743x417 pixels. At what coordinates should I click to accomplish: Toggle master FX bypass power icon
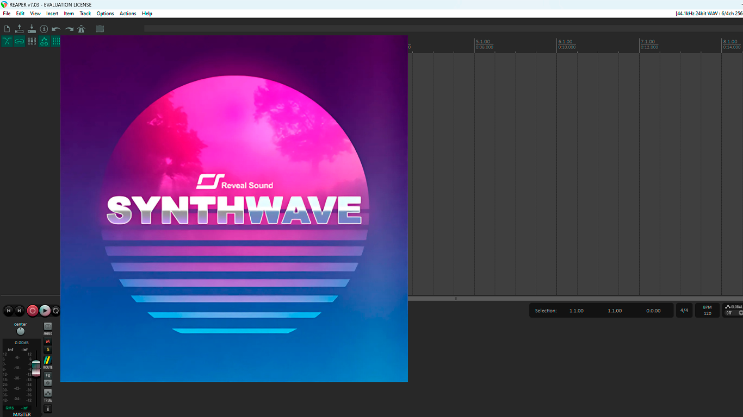pos(48,383)
